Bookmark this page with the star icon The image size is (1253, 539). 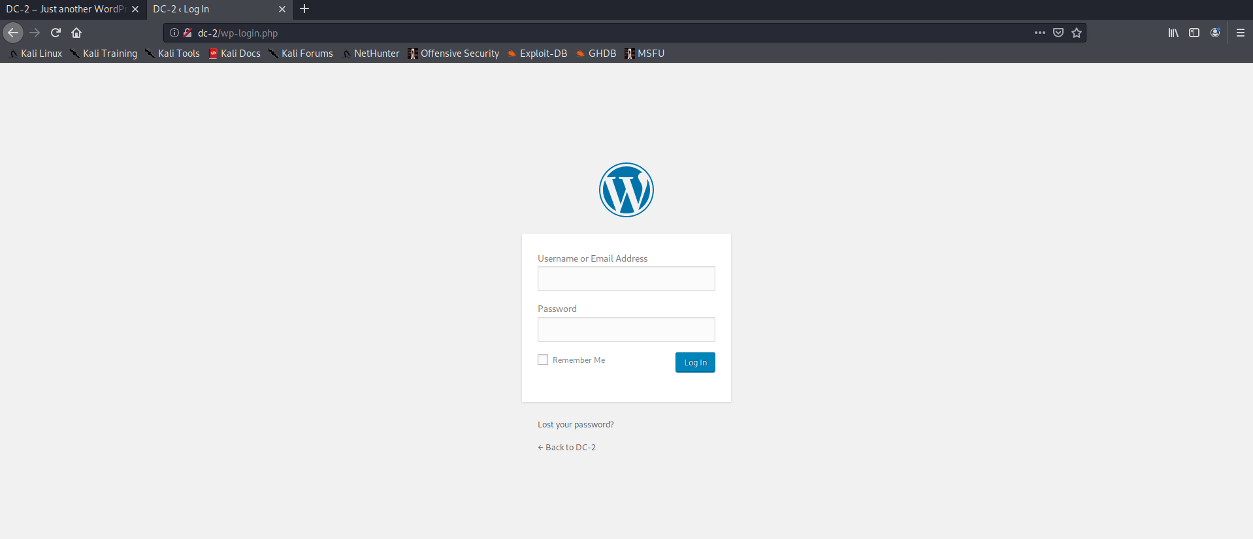(x=1077, y=33)
